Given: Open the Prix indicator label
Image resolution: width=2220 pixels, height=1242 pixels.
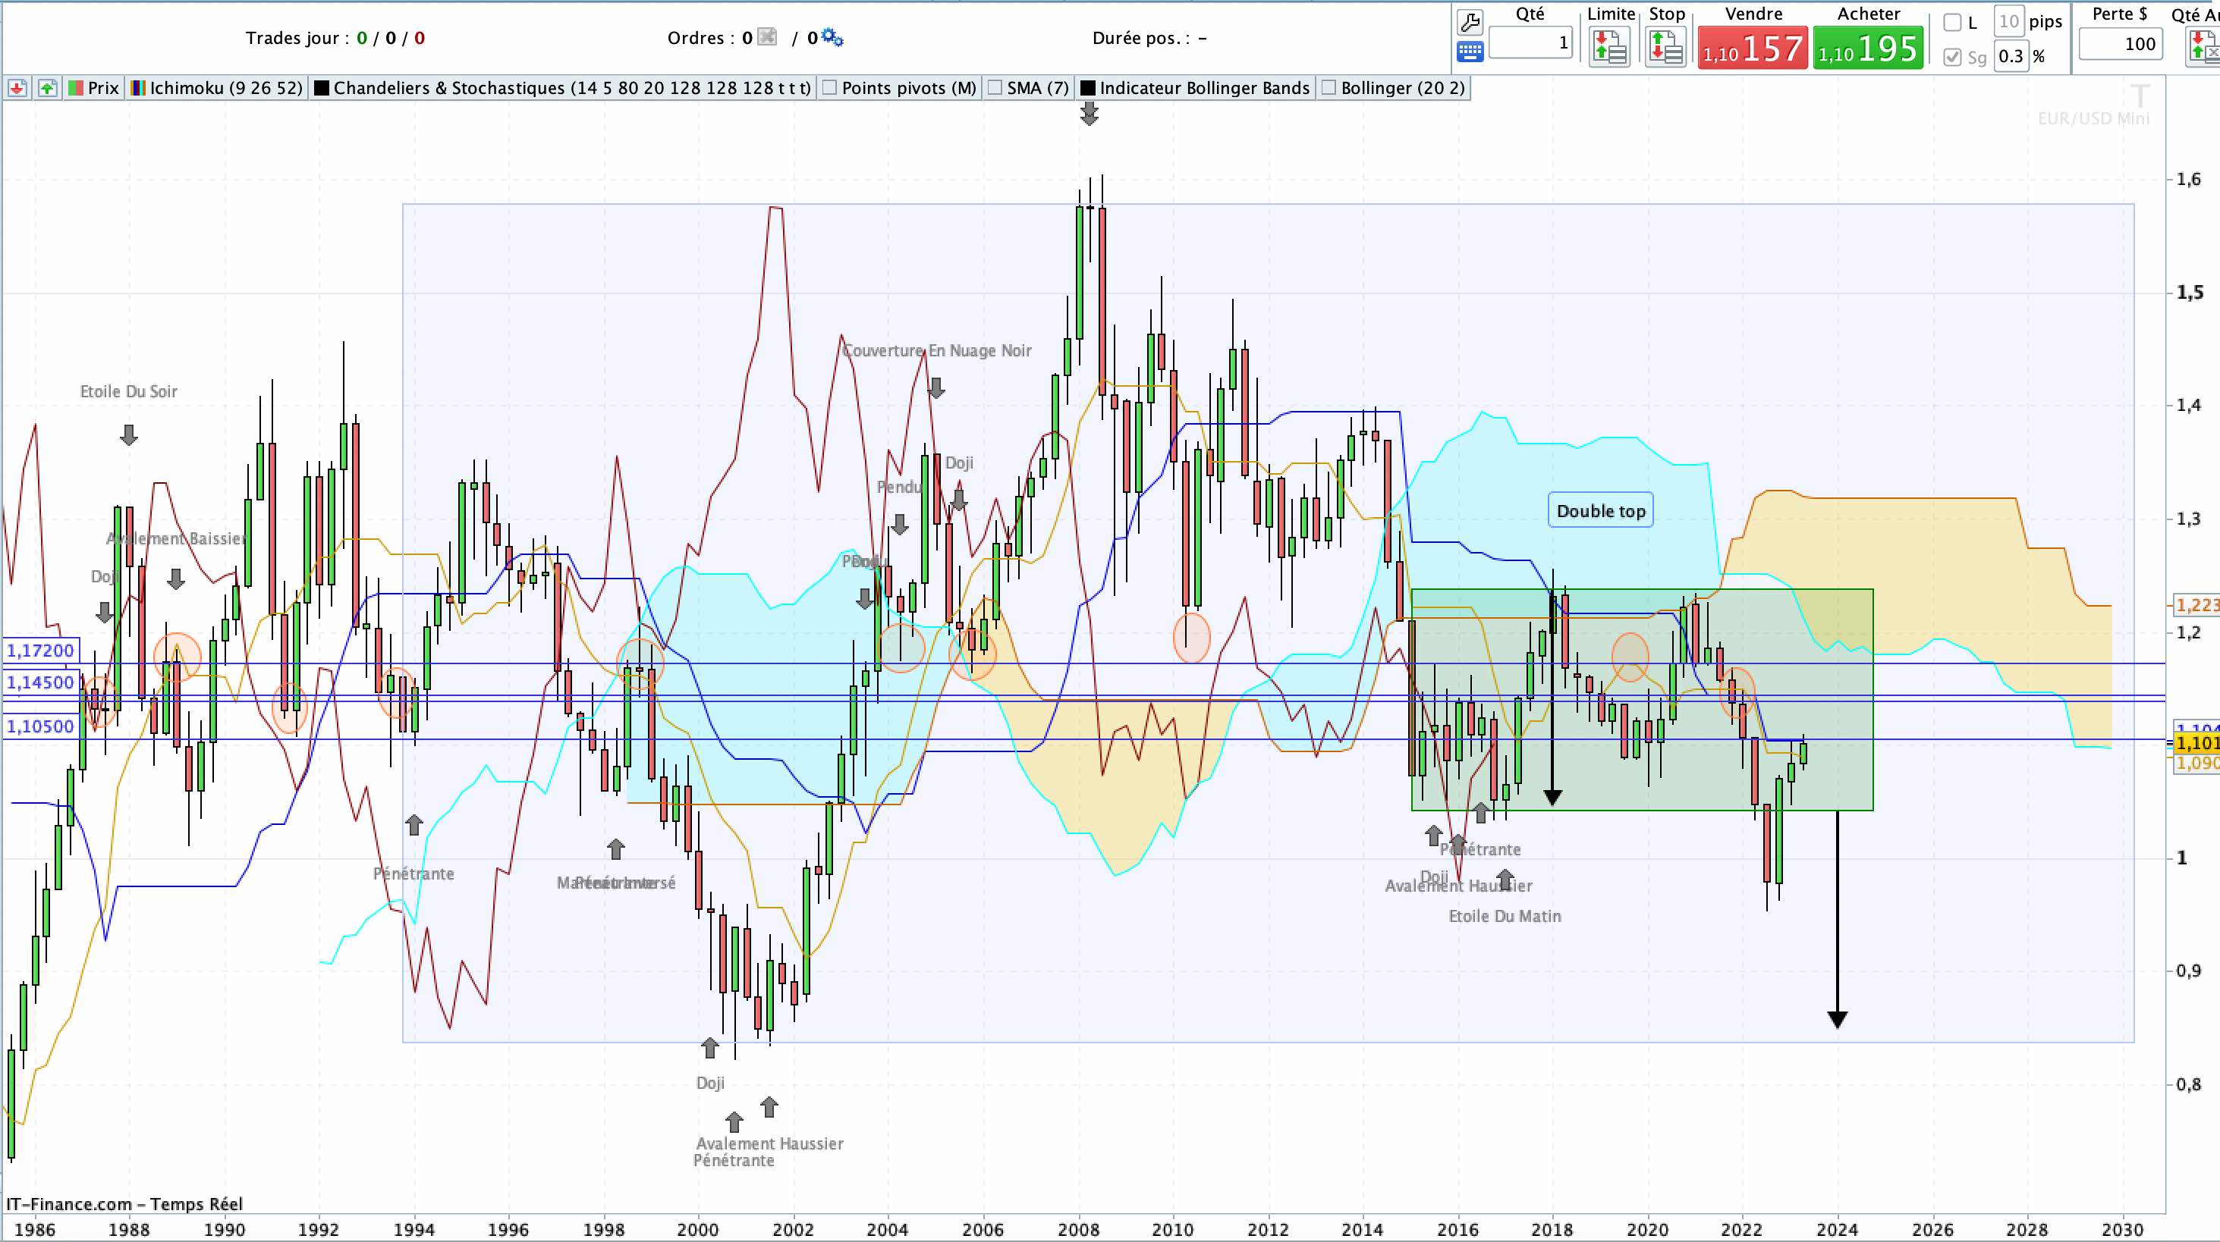Looking at the screenshot, I should pyautogui.click(x=103, y=88).
